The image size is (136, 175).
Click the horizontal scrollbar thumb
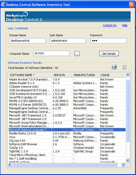tap(65, 165)
